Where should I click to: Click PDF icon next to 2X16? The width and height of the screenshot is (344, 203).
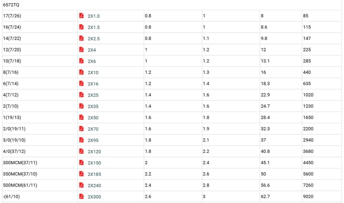tap(82, 83)
